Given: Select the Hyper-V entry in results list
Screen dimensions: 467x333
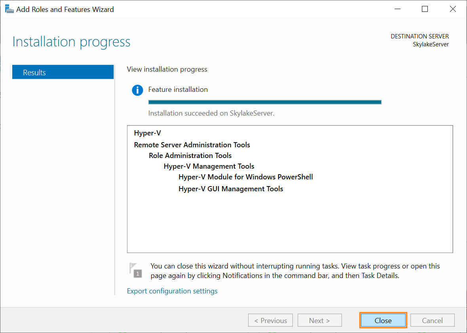Looking at the screenshot, I should 148,133.
